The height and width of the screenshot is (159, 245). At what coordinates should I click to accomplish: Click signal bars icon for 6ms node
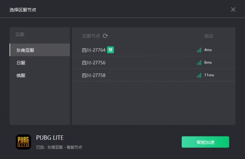tap(199, 62)
